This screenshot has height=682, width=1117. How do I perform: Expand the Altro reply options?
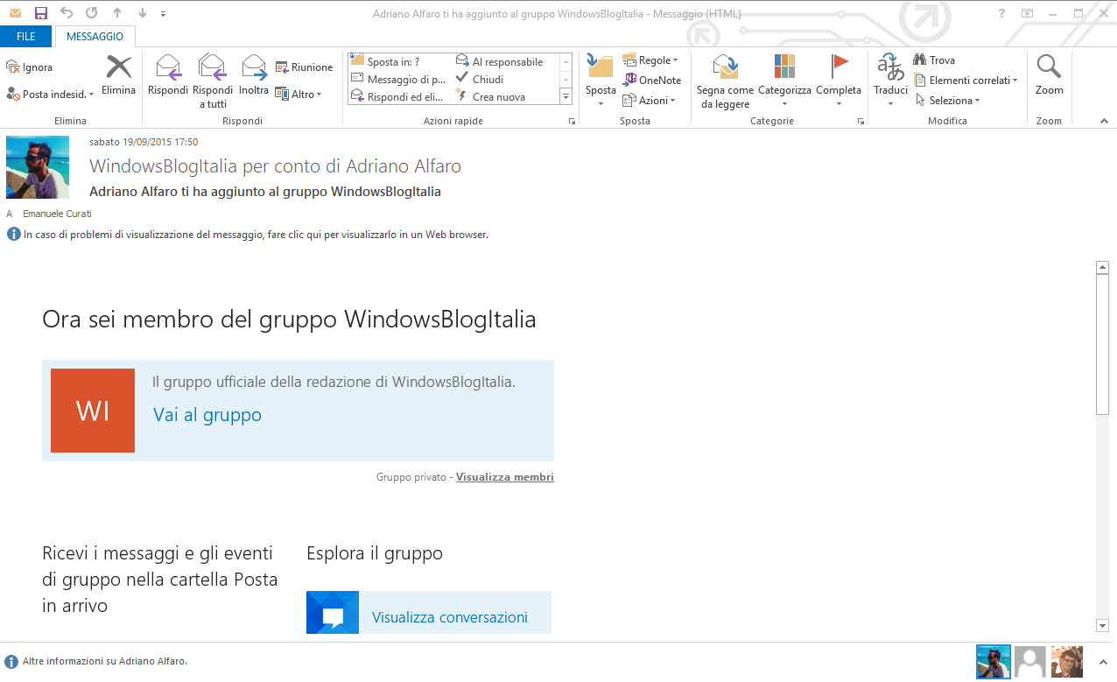point(299,95)
